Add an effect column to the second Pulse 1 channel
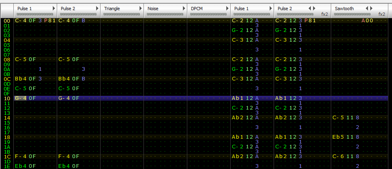392x169 pixels. point(270,8)
